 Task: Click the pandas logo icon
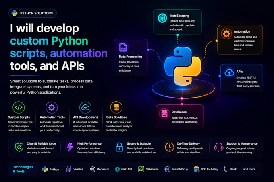(68, 169)
